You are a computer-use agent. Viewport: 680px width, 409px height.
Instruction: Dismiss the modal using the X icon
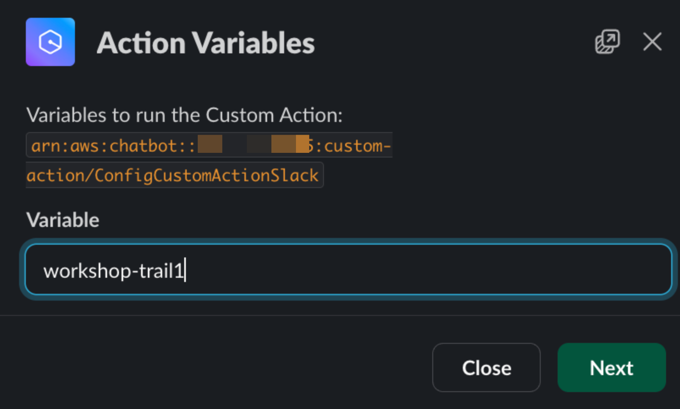point(652,42)
